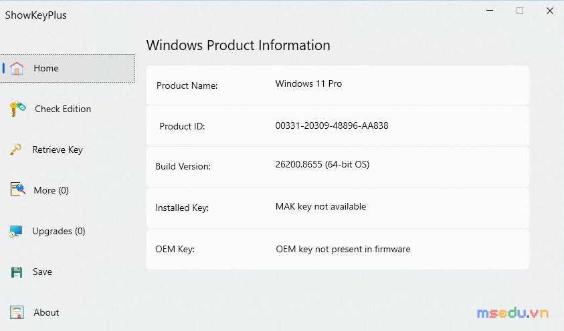Open Upgrades (0) section
The height and width of the screenshot is (331, 564).
[x=68, y=231]
